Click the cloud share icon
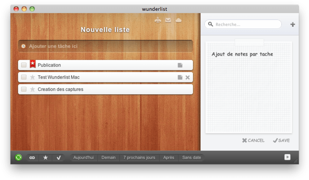The height and width of the screenshot is (180, 309). [178, 20]
